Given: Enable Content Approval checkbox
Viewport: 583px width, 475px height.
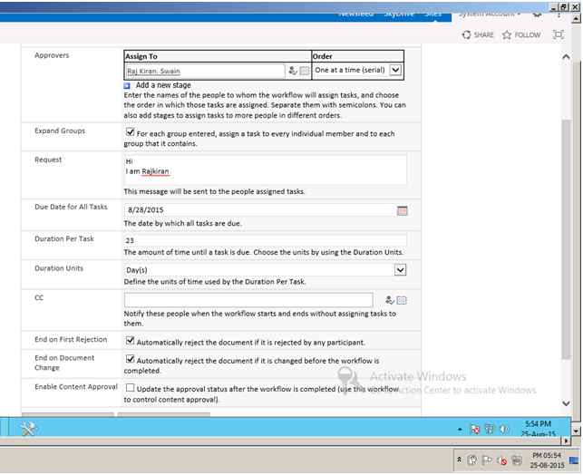Looking at the screenshot, I should (131, 388).
